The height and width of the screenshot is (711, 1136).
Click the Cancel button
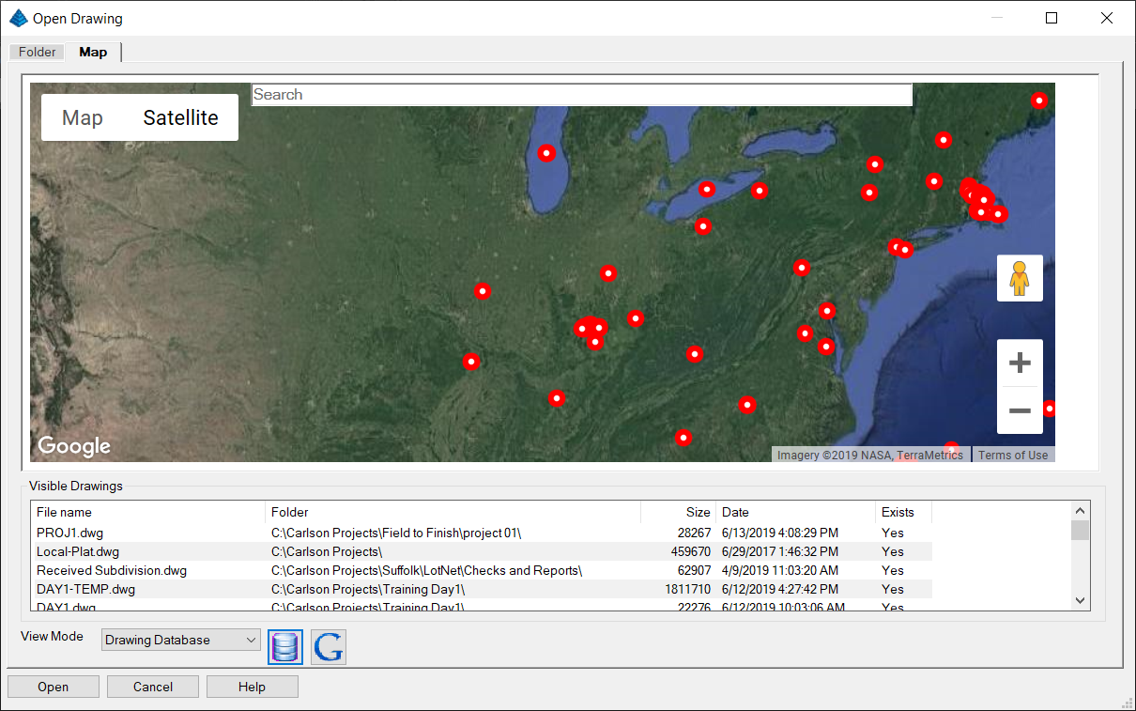point(153,687)
